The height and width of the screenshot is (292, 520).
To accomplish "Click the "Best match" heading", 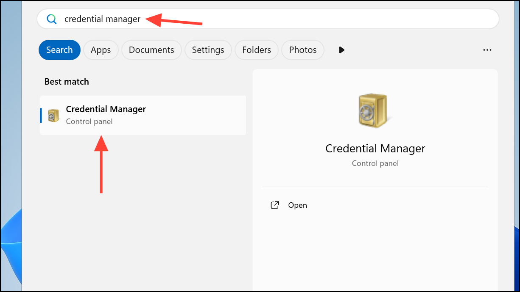I will pyautogui.click(x=67, y=82).
